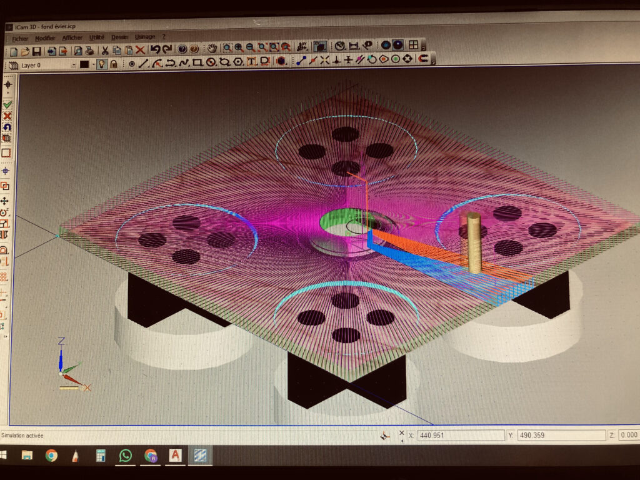The height and width of the screenshot is (480, 640).
Task: Click the Measure angle compass icon
Action: (x=340, y=46)
